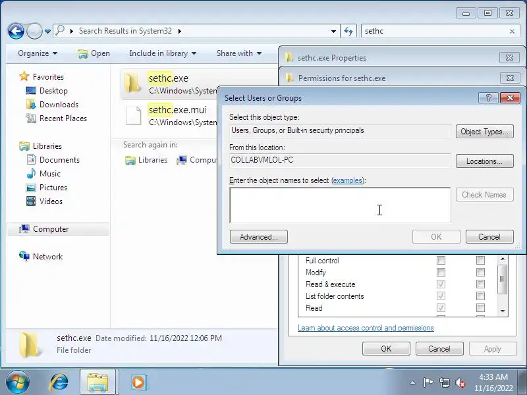Click Windows Explorer taskbar icon
This screenshot has height=395, width=527.
97,382
